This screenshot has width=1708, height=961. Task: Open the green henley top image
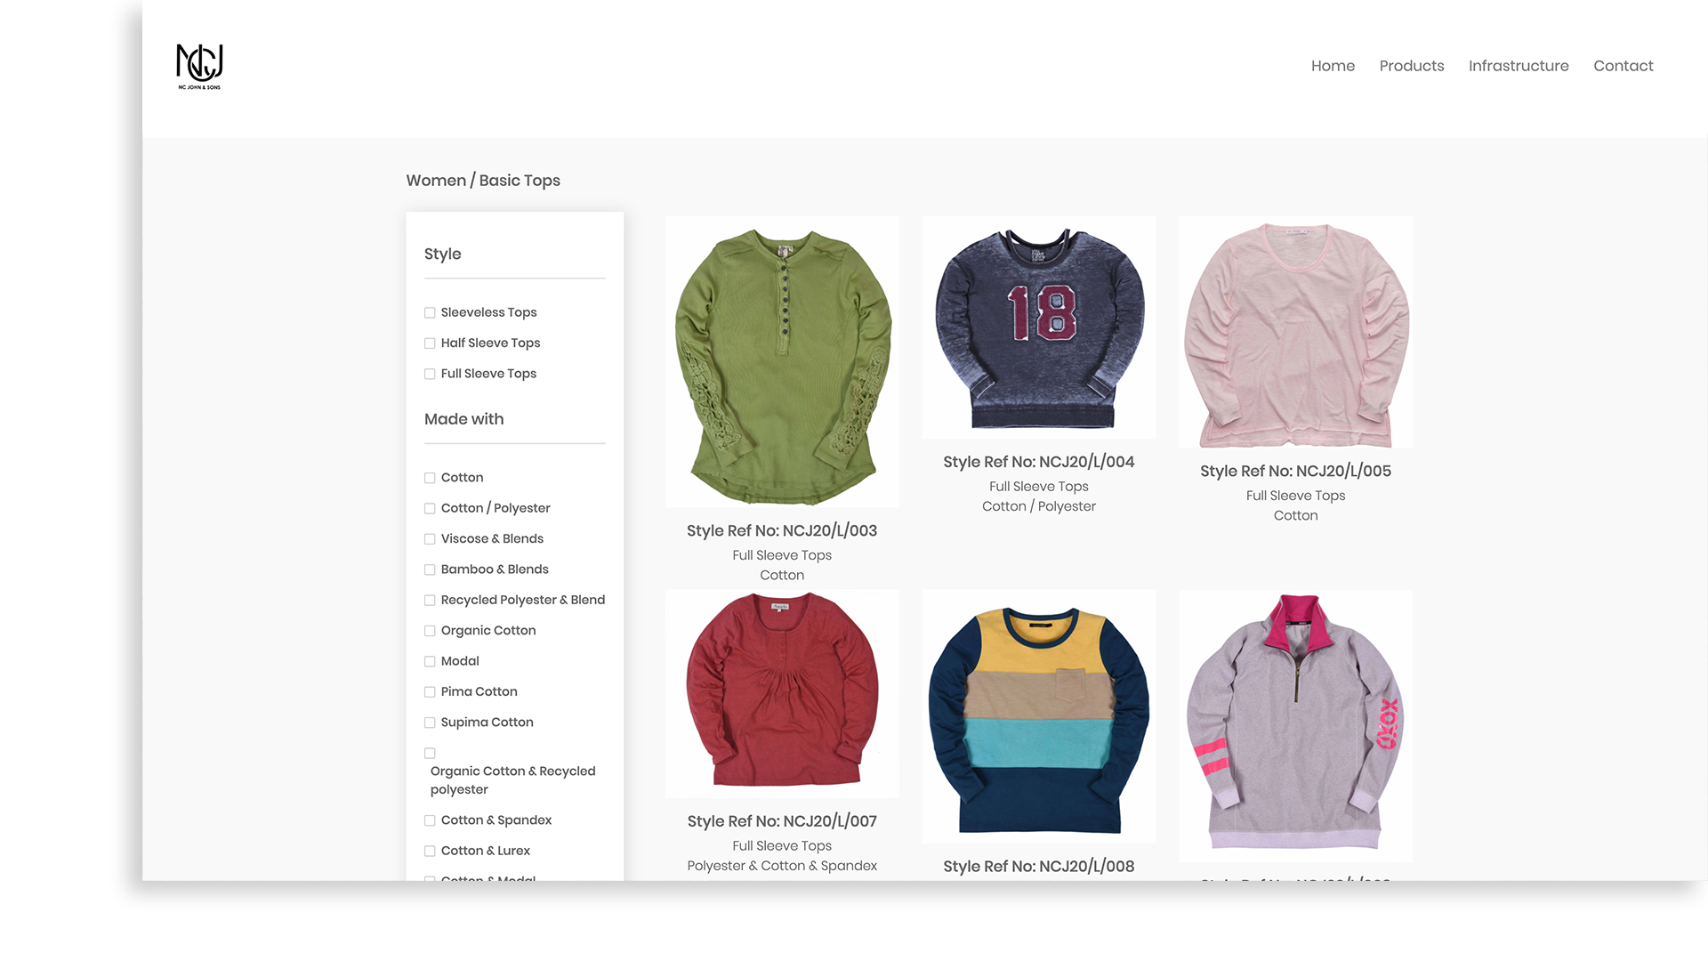tap(782, 363)
